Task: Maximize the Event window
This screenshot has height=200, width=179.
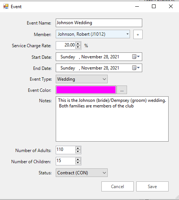Action: (154, 6)
